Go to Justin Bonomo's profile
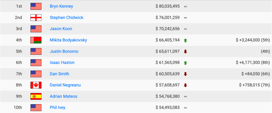This screenshot has width=272, height=113. pos(64,51)
